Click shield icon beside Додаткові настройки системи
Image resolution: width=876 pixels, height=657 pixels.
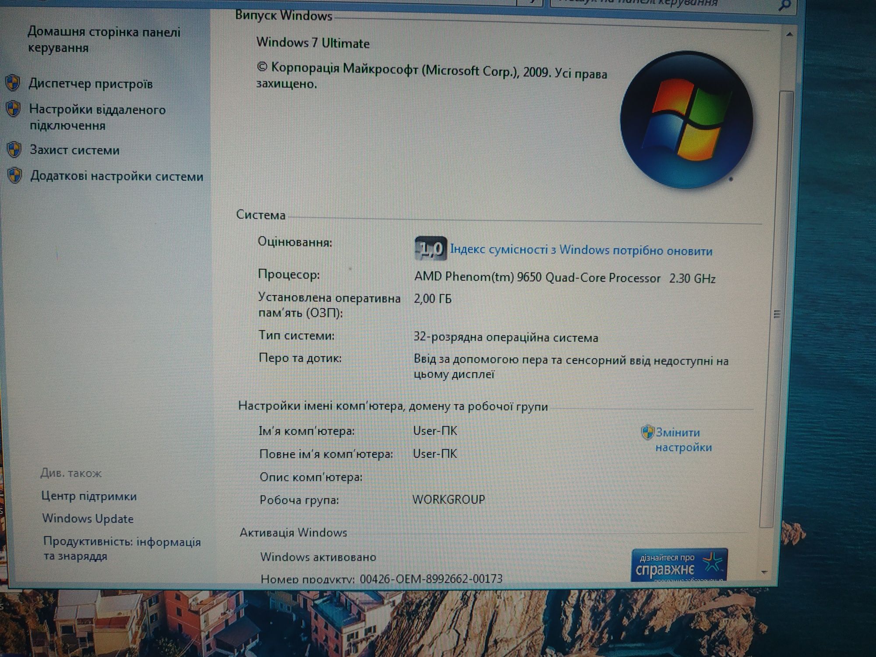tap(15, 175)
